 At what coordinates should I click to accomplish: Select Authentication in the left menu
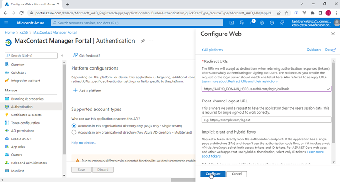22,107
